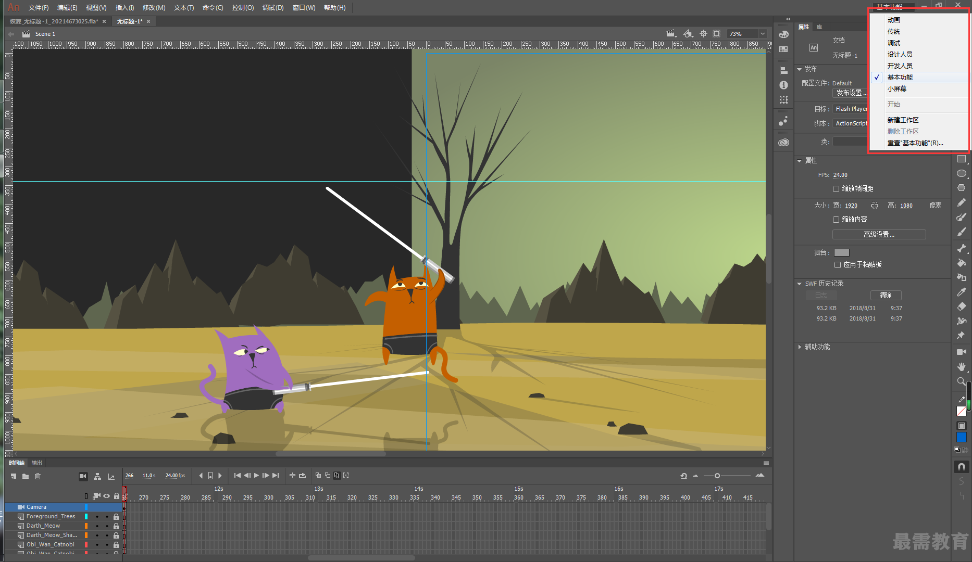The height and width of the screenshot is (562, 972).
Task: Open the 73% zoom dropdown
Action: tap(763, 34)
